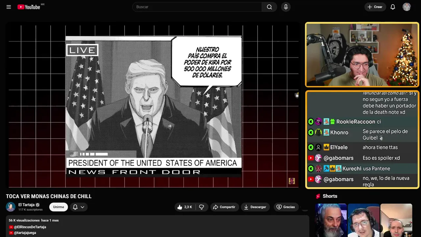Open El Tartaja channel name link

(26, 205)
